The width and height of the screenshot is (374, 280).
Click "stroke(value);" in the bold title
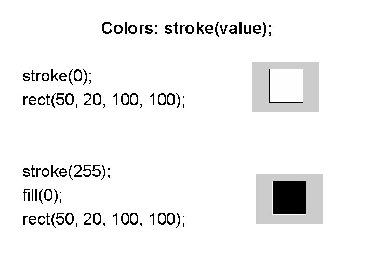point(218,29)
